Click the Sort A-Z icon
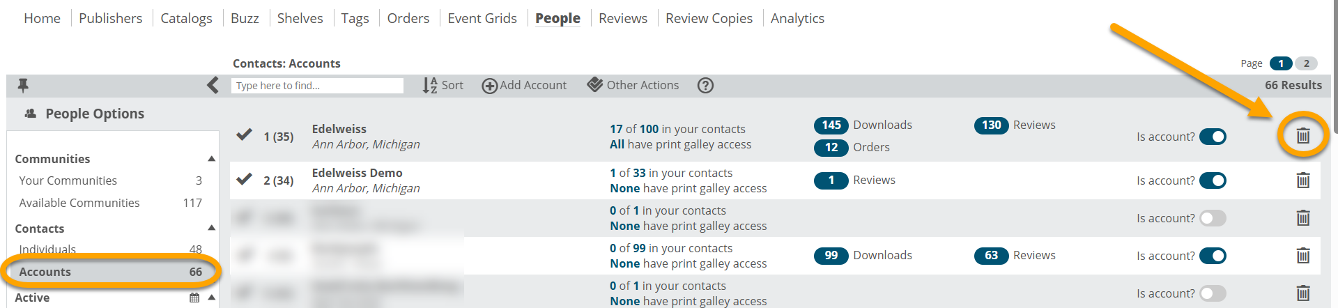 [430, 85]
